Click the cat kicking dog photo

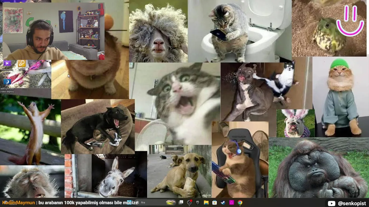click(x=266, y=92)
